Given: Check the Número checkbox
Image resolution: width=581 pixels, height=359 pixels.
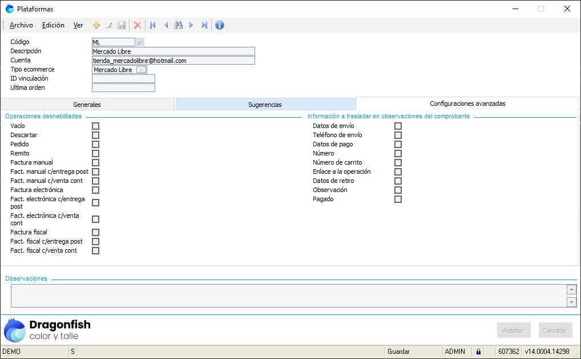Looking at the screenshot, I should coord(398,153).
